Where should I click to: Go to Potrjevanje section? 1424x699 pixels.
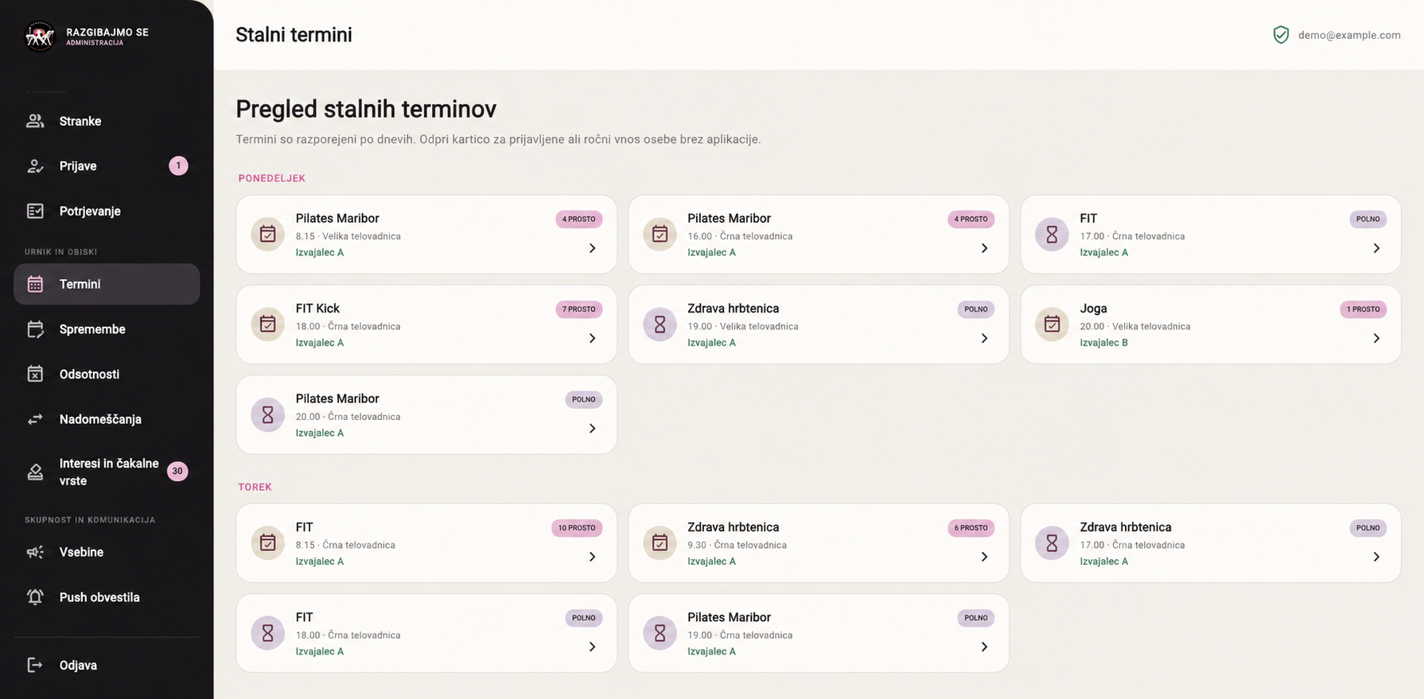107,211
